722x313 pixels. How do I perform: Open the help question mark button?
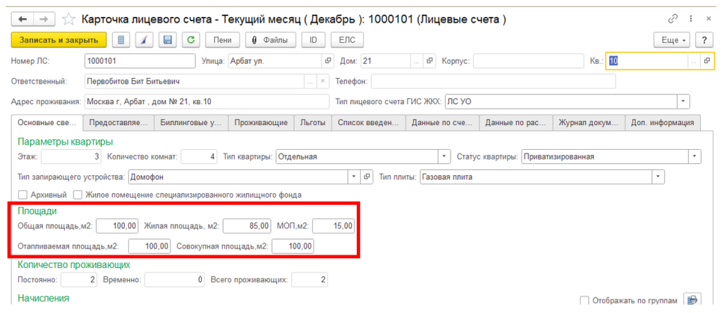tap(703, 40)
